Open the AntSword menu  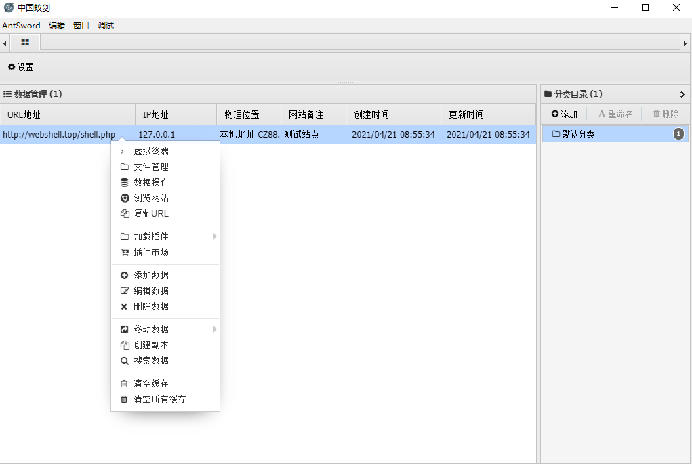coord(21,26)
